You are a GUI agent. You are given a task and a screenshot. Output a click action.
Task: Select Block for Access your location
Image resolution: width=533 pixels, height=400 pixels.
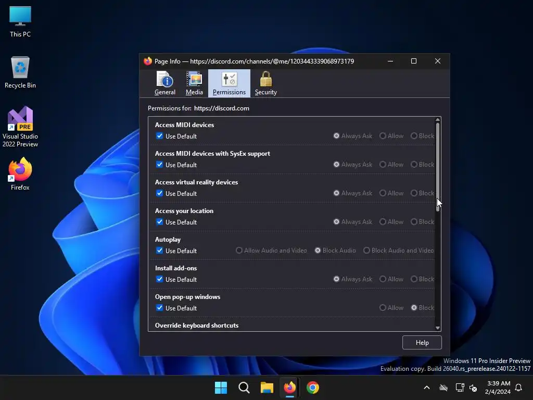[x=414, y=222]
